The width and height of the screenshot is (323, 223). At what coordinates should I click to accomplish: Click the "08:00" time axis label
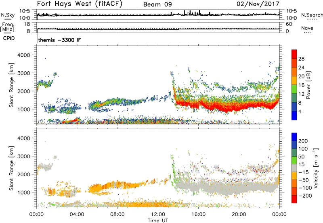tap(117, 215)
